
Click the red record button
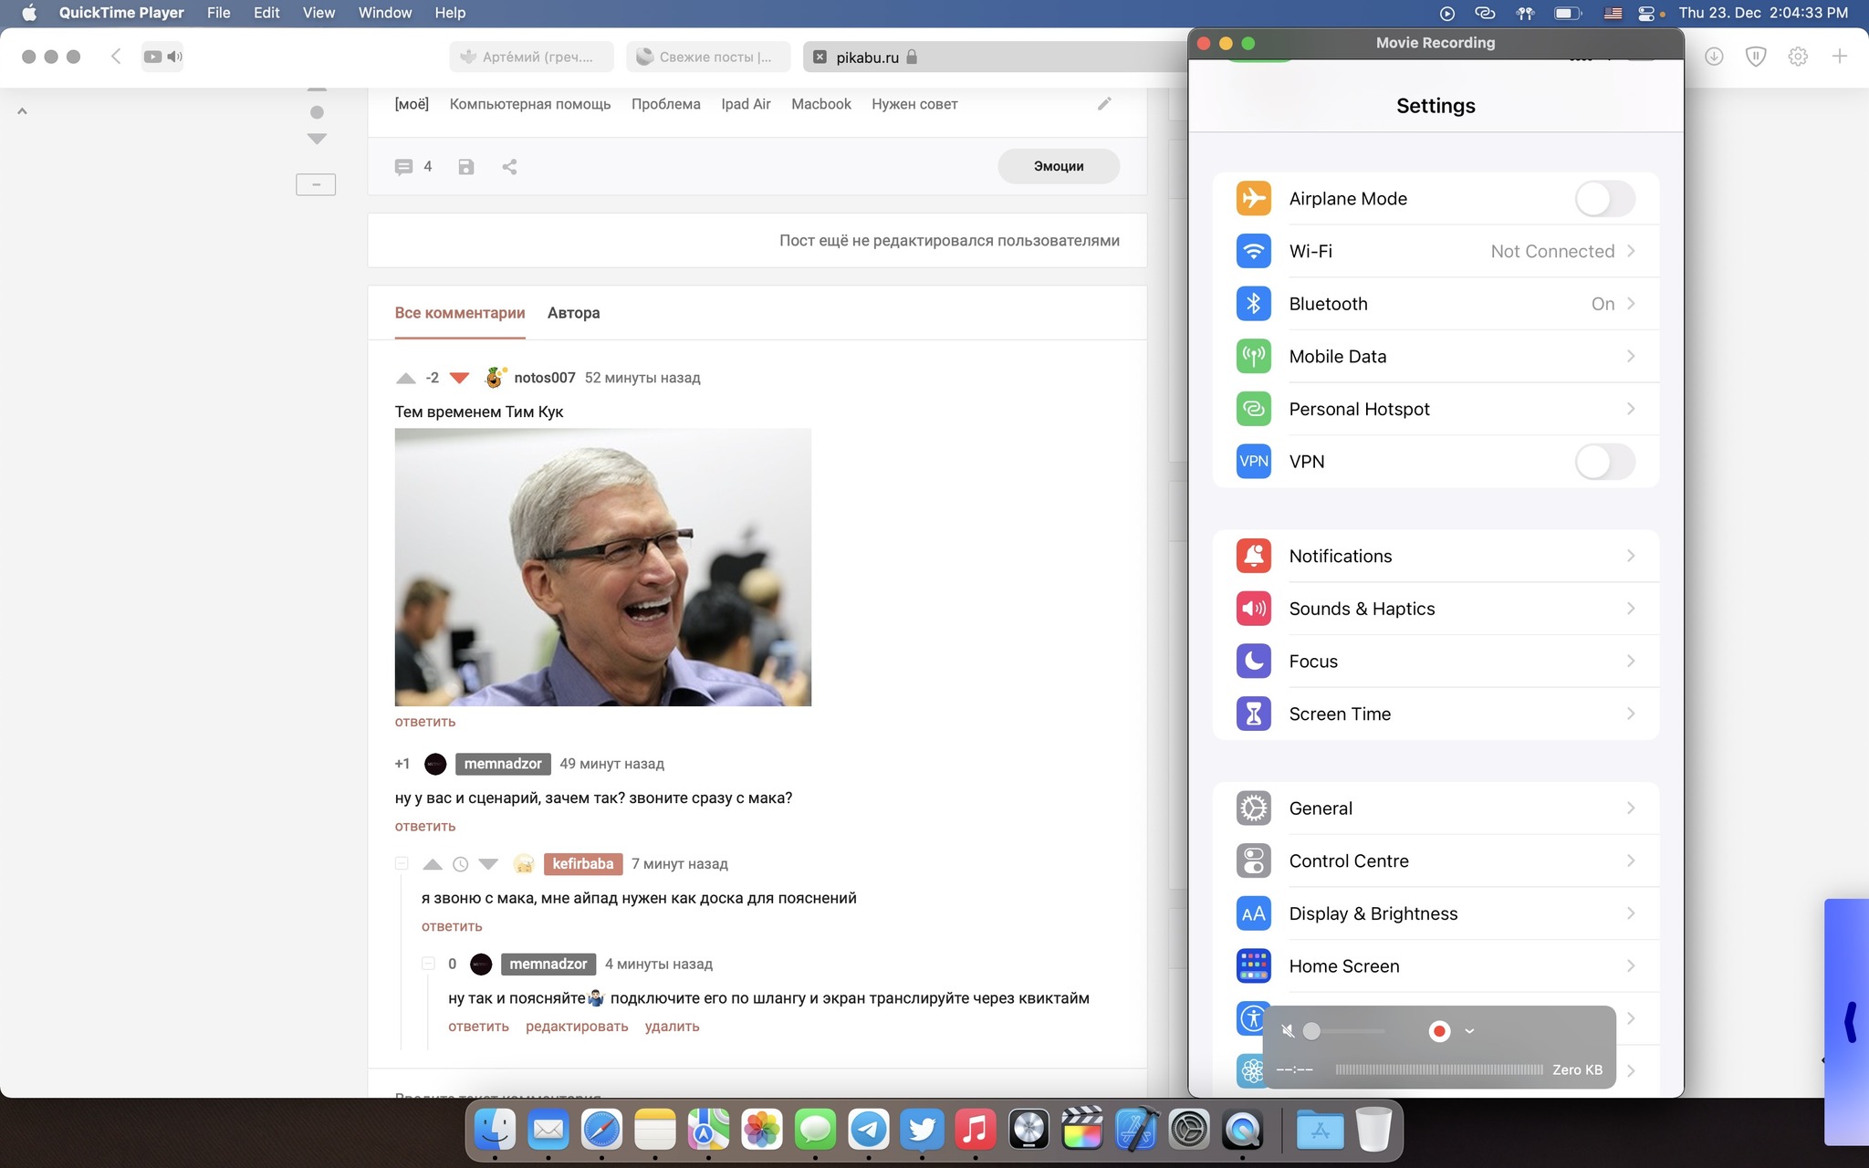[x=1439, y=1031]
